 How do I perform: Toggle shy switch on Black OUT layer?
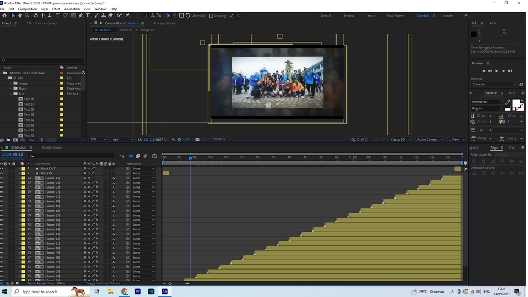pos(85,169)
